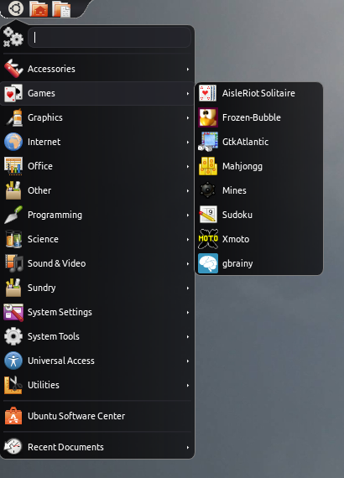Open the Frozen-Bubble game icon
The width and height of the screenshot is (344, 478).
pos(208,117)
